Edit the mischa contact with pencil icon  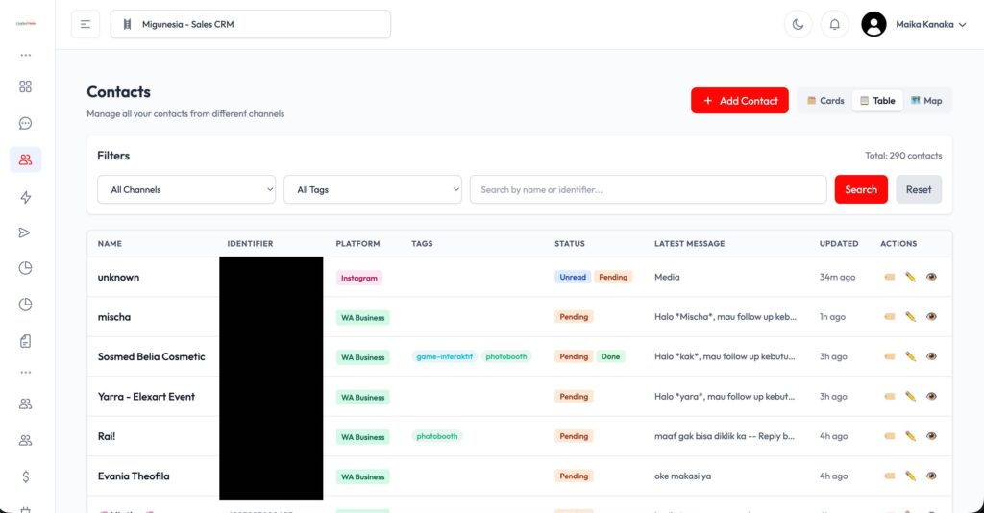tap(910, 317)
